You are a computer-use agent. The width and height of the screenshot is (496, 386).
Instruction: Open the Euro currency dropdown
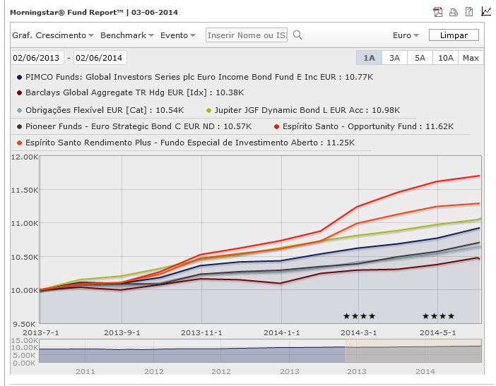(406, 35)
